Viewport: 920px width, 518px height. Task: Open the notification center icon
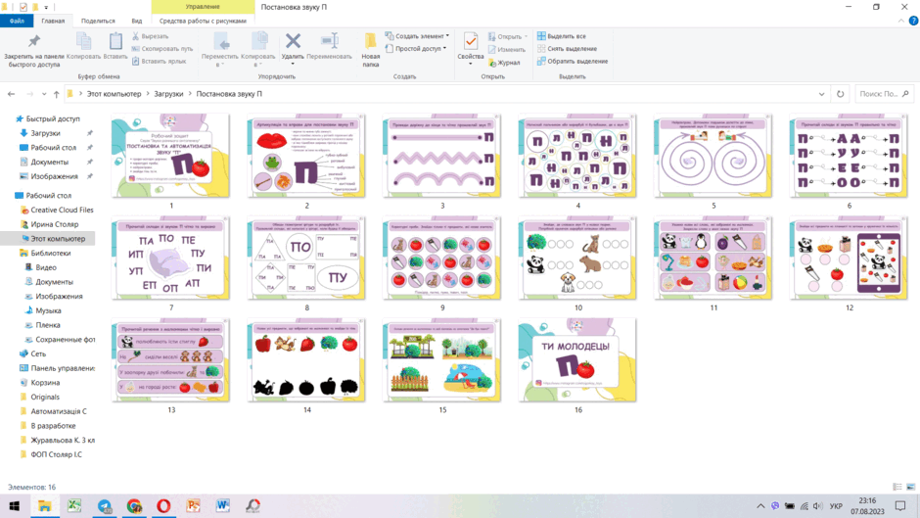900,505
